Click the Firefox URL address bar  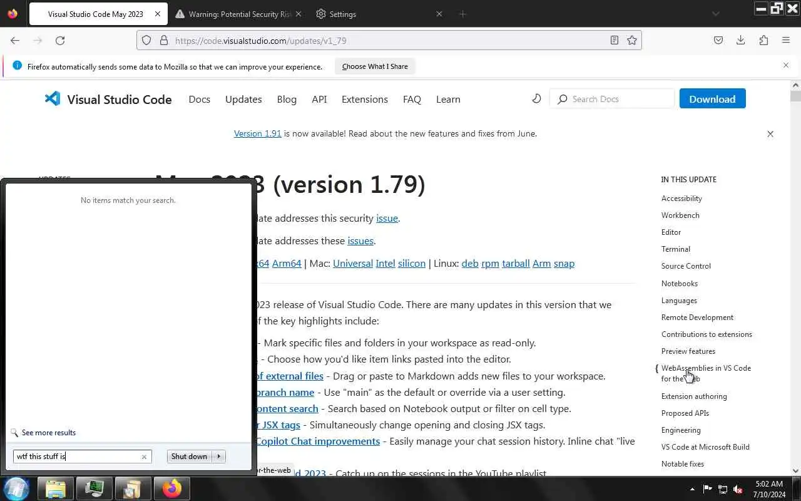tap(388, 40)
